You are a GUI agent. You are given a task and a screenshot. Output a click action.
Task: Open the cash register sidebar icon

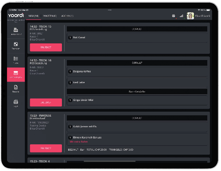(16, 31)
